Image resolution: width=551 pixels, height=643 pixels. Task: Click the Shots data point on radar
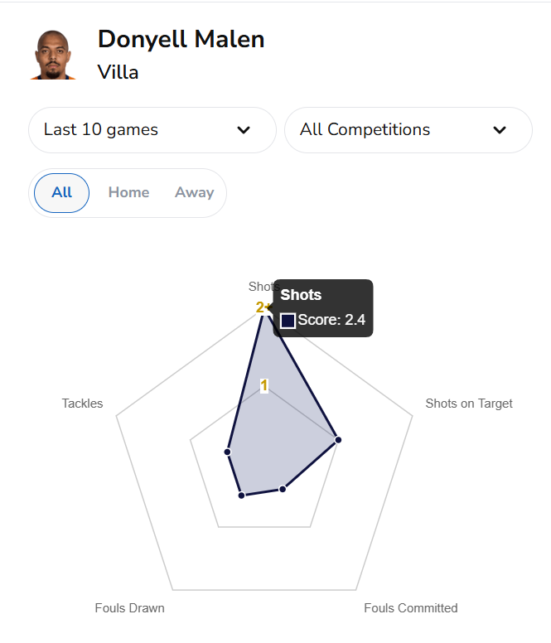264,308
